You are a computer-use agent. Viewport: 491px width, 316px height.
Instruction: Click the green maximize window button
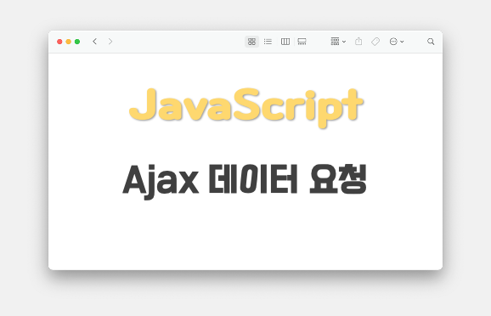77,42
